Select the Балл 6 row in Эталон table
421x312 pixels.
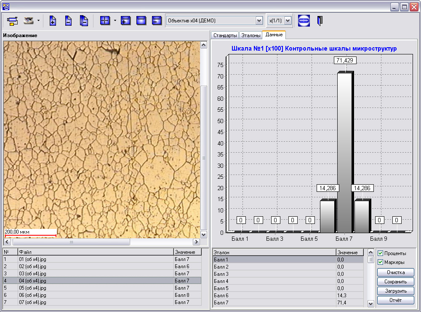click(288, 295)
